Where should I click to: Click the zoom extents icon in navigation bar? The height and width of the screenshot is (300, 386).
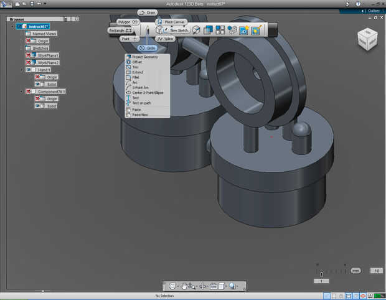pyautogui.click(x=172, y=286)
